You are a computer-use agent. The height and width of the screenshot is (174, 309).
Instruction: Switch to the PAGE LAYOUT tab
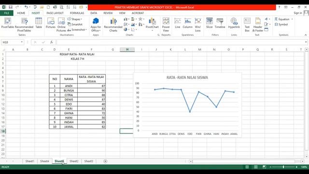point(55,13)
